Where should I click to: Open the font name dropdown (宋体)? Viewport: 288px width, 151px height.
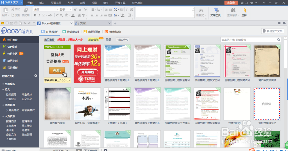[x=58, y=10]
